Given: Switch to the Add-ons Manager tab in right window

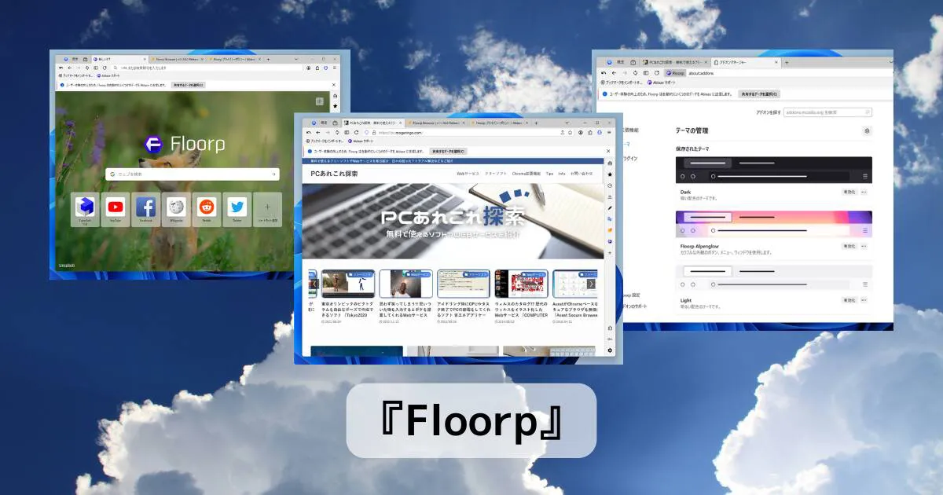Looking at the screenshot, I should (x=744, y=62).
